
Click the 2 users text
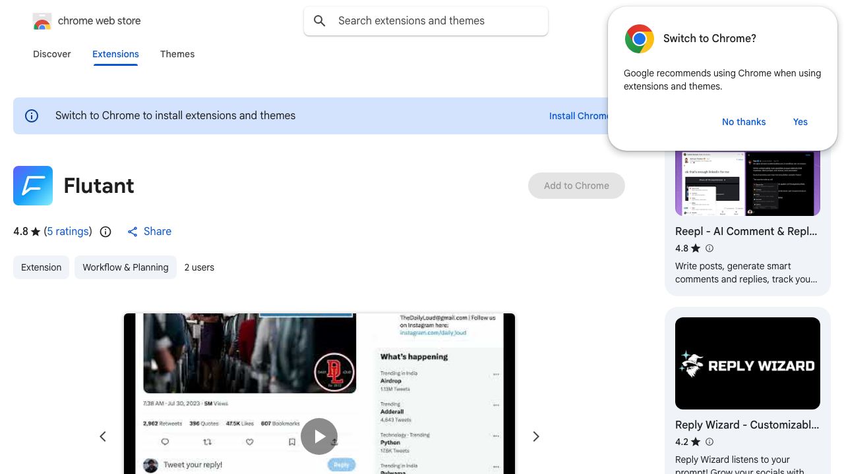(x=199, y=267)
